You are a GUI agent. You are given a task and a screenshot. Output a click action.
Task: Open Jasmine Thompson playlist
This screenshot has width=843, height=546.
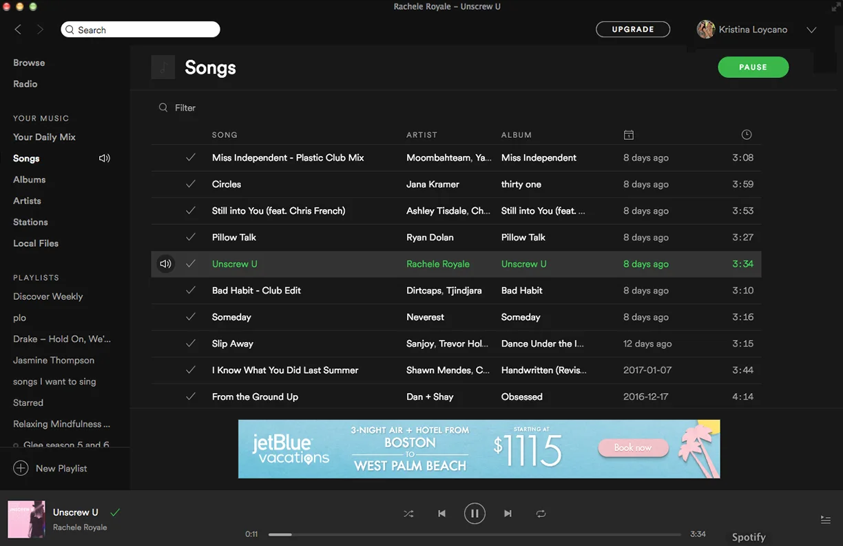[54, 361]
